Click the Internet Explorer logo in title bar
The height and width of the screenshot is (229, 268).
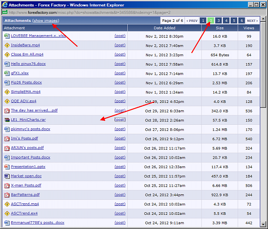[5, 5]
